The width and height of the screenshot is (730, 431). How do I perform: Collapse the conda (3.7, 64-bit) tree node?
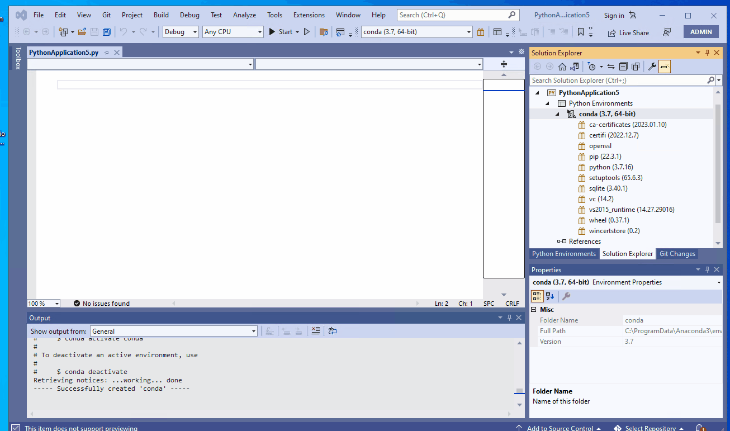pyautogui.click(x=557, y=114)
